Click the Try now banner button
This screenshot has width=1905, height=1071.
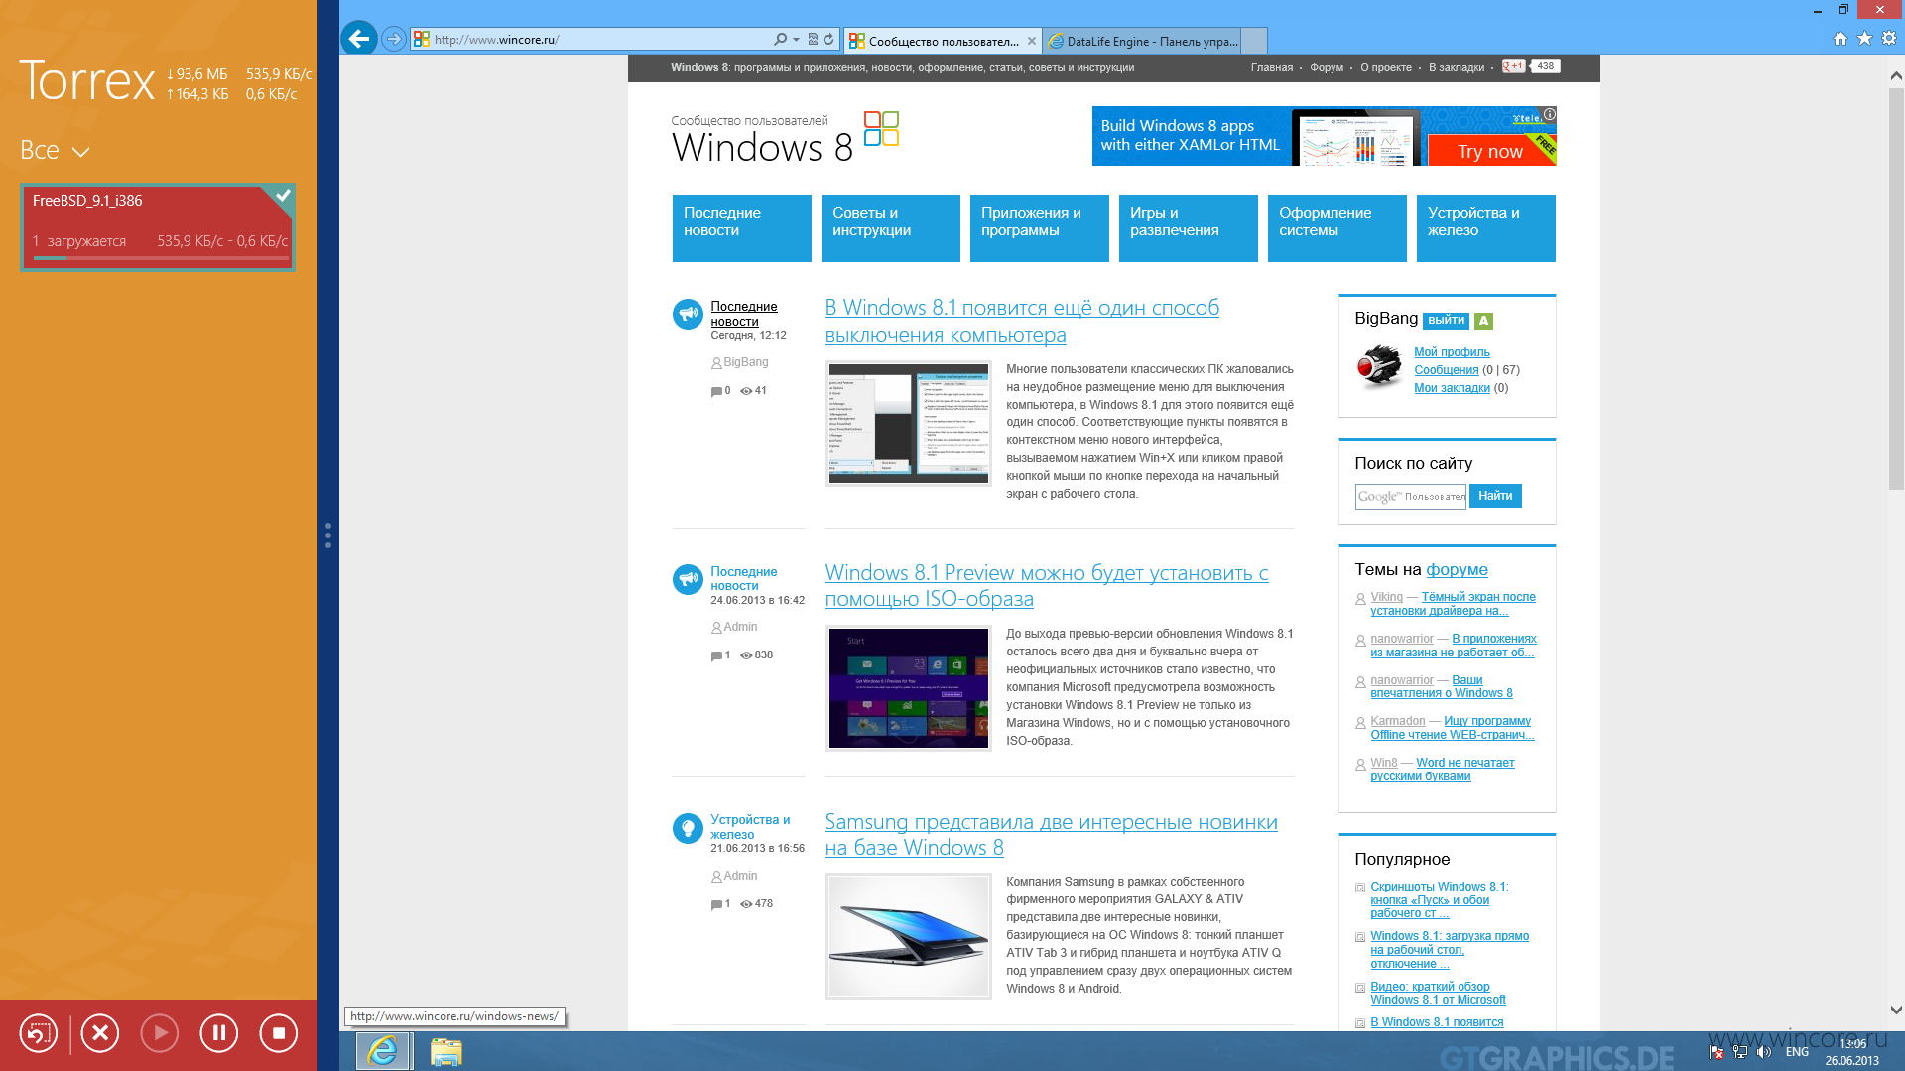point(1489,152)
